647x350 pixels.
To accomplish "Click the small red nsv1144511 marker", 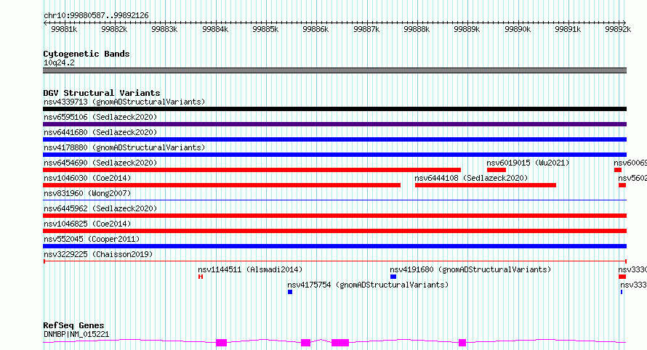I will click(201, 277).
